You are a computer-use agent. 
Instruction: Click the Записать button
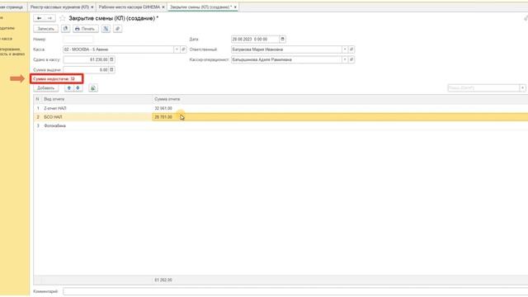[x=46, y=29]
